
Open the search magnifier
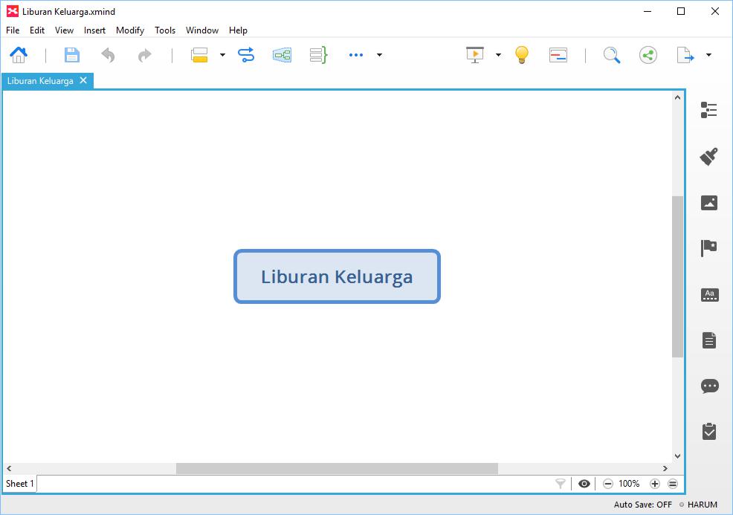(612, 55)
